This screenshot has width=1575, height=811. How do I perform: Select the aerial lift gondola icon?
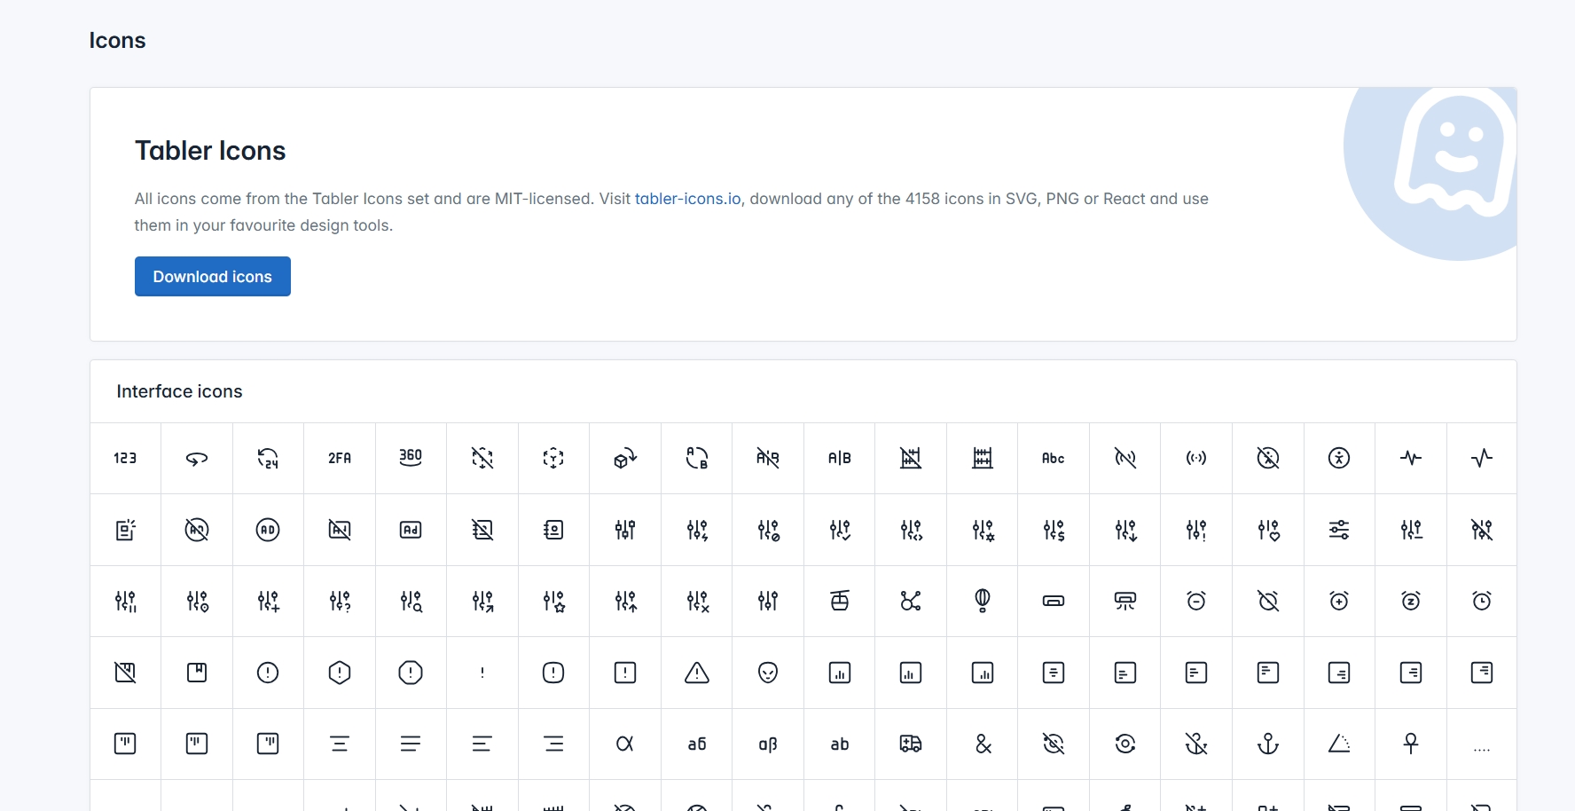pos(839,601)
